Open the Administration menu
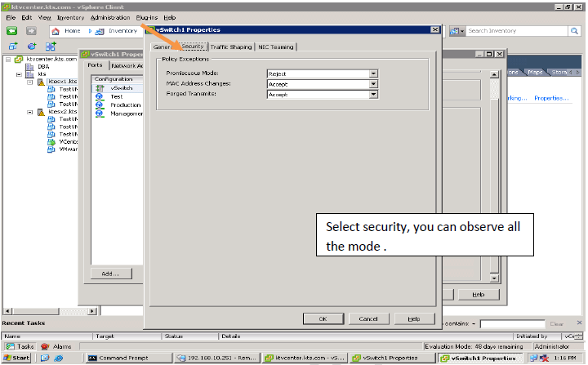Viewport: 588px width, 365px height. [x=110, y=18]
